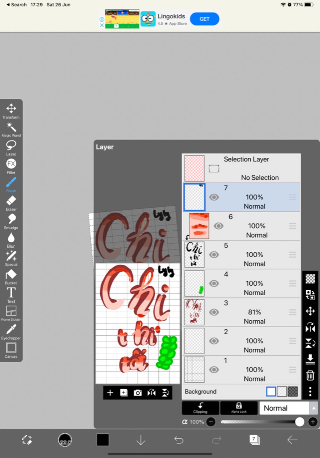Open the Canvas tool
The image size is (320, 458).
[11, 350]
